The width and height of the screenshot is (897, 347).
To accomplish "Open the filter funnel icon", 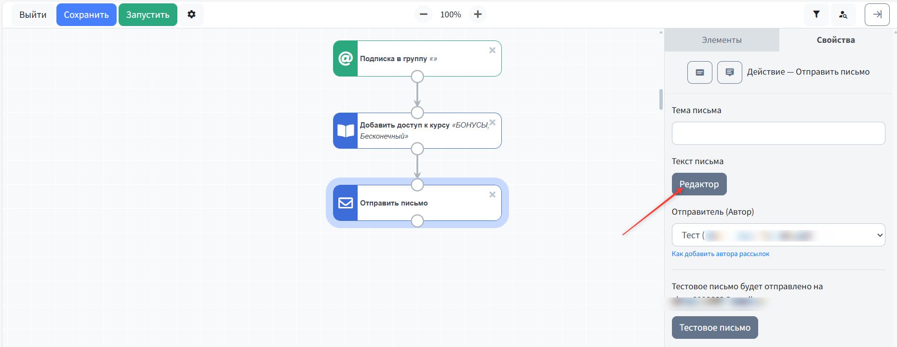I will tap(816, 14).
